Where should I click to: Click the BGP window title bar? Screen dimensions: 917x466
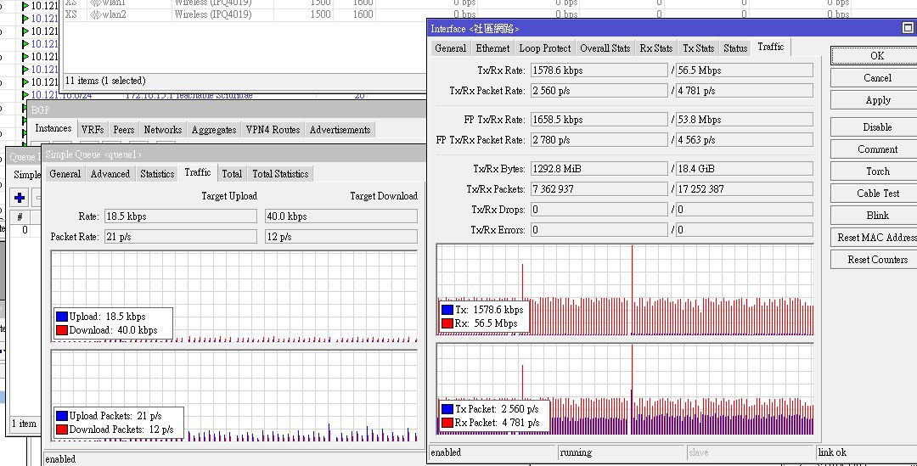(227, 109)
